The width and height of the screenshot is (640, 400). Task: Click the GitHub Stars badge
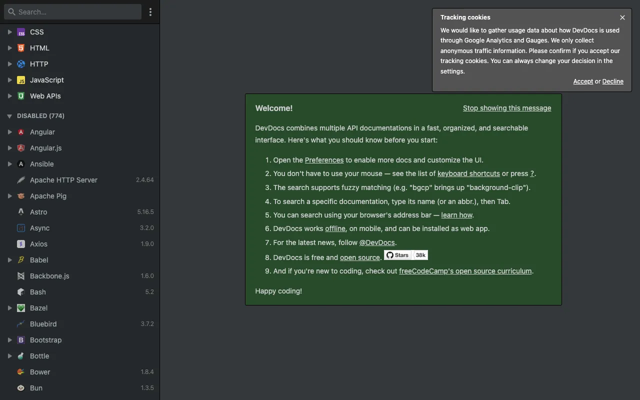pyautogui.click(x=406, y=255)
